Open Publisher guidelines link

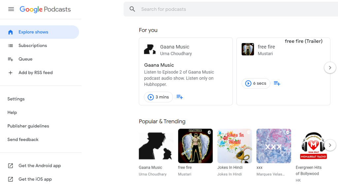tap(28, 126)
